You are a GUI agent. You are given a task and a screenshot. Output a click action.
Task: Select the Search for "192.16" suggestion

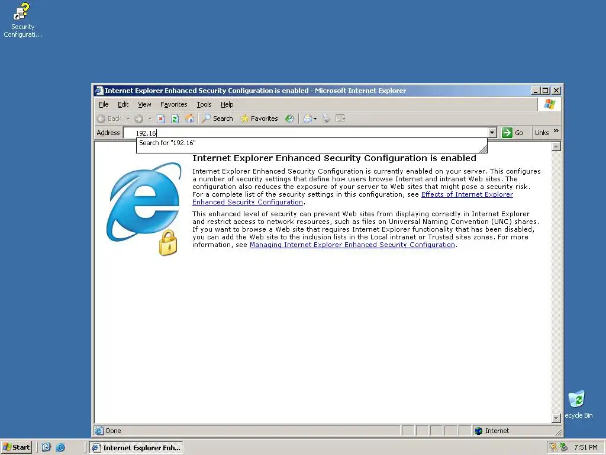click(311, 143)
